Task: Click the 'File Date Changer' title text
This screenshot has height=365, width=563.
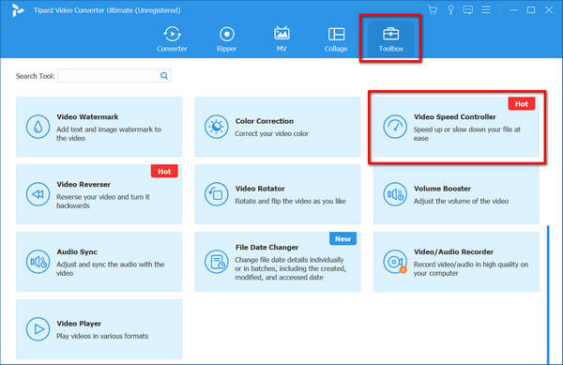Action: (266, 248)
